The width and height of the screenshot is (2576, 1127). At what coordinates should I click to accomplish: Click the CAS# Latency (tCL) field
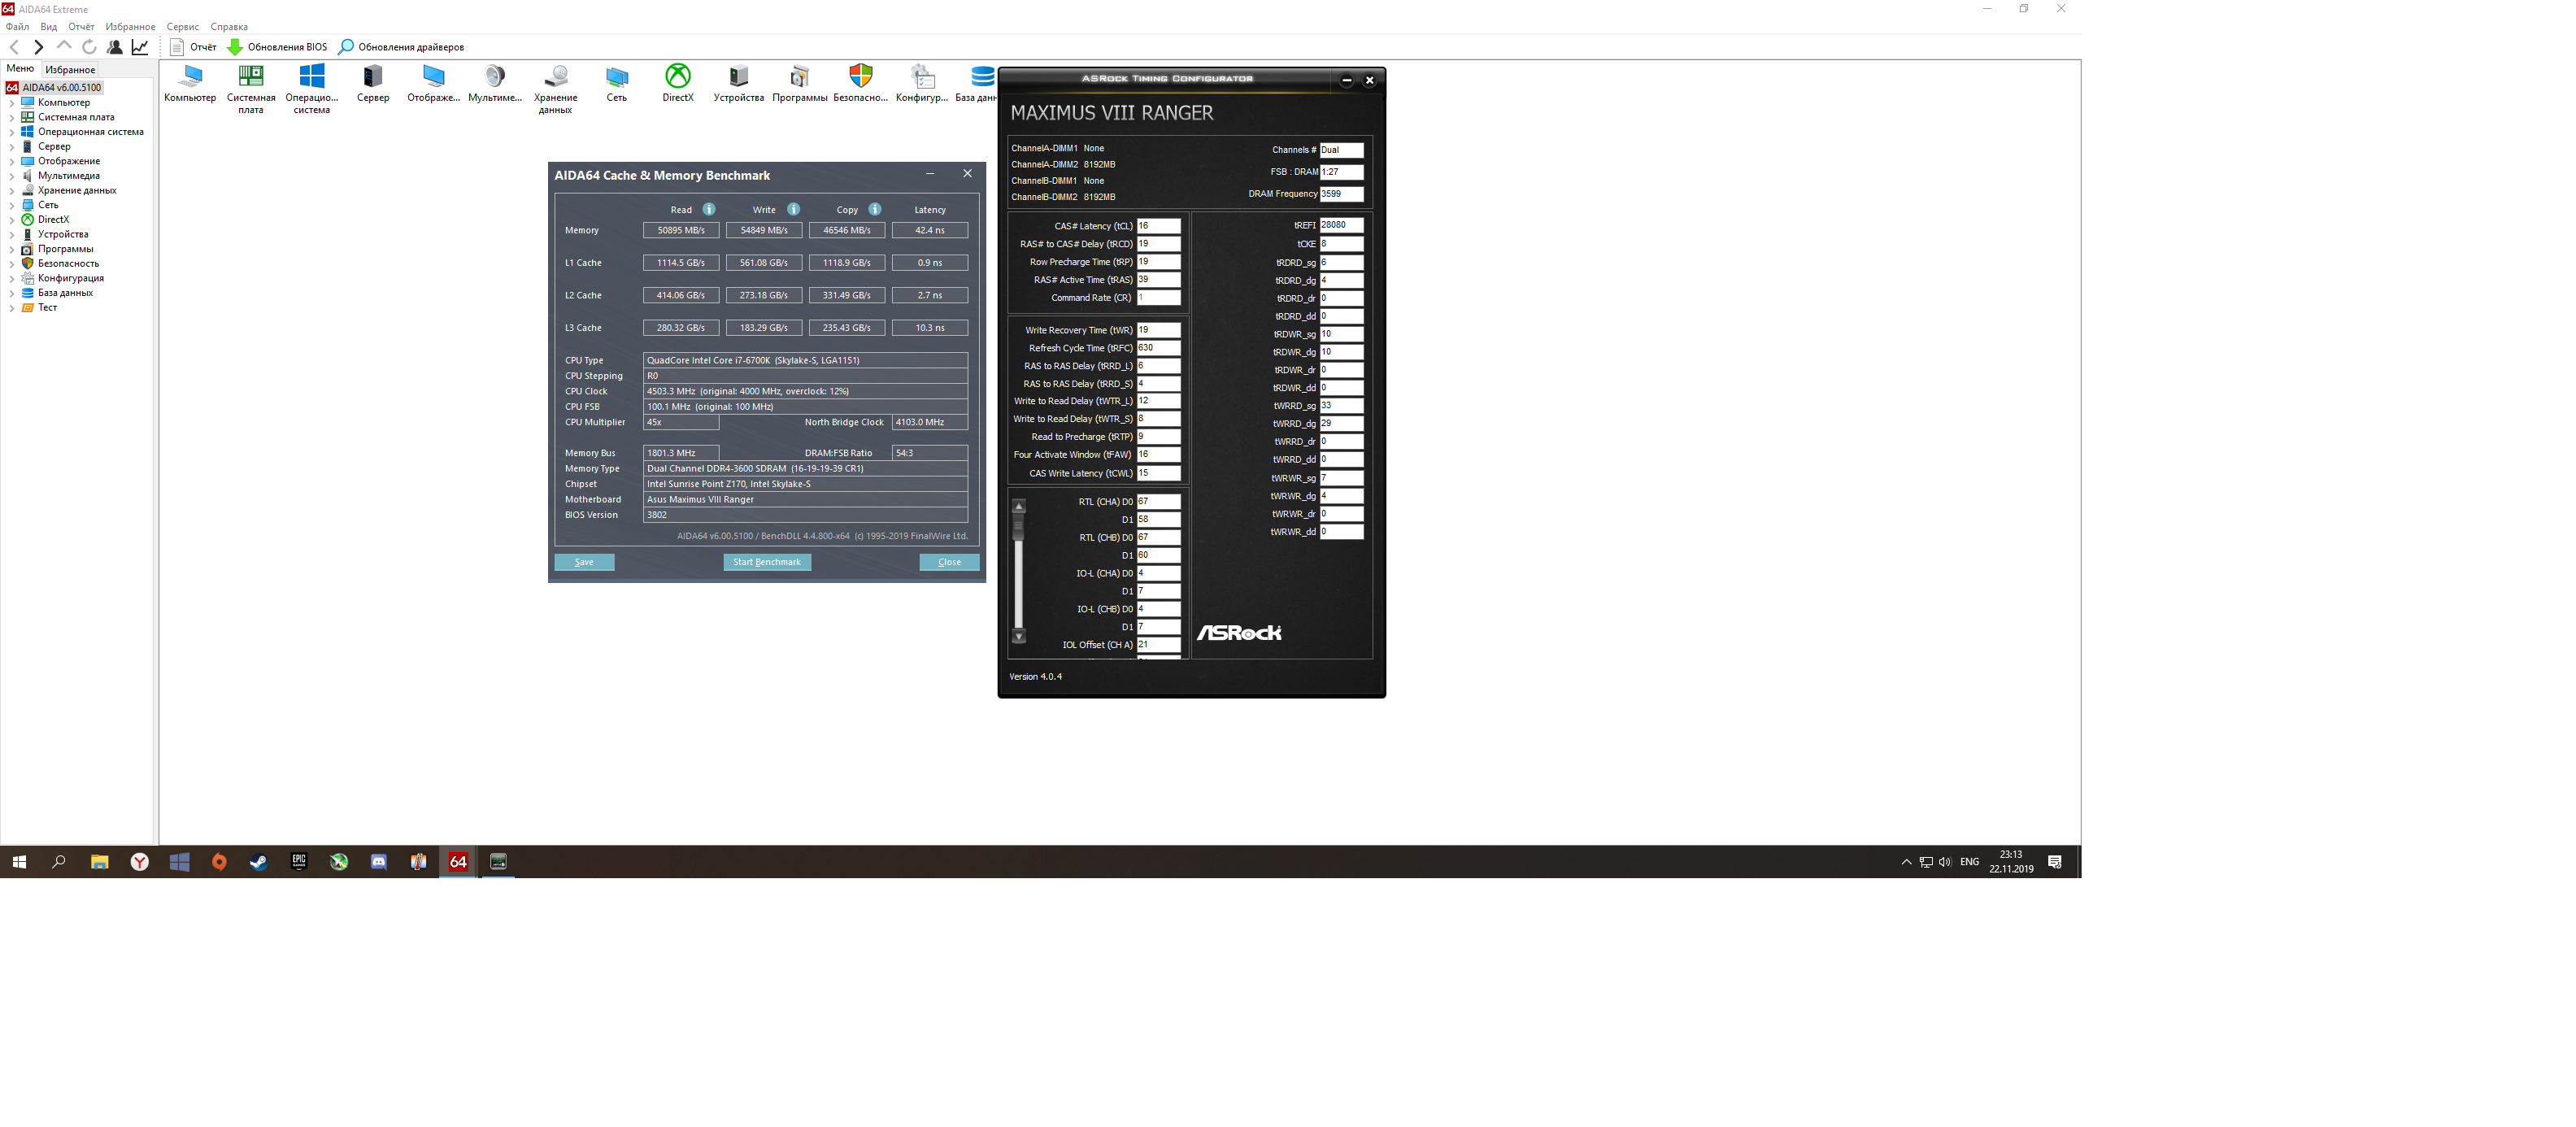[x=1158, y=226]
